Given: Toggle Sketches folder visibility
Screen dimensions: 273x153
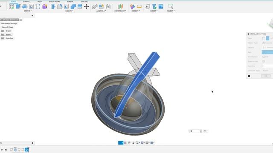Looking at the screenshot, I should point(3,38).
